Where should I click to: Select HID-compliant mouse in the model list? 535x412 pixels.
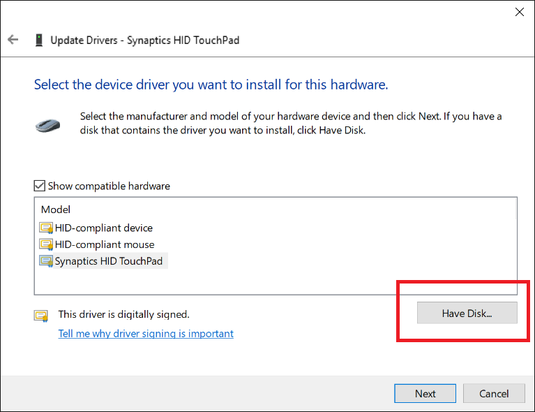[x=105, y=244]
